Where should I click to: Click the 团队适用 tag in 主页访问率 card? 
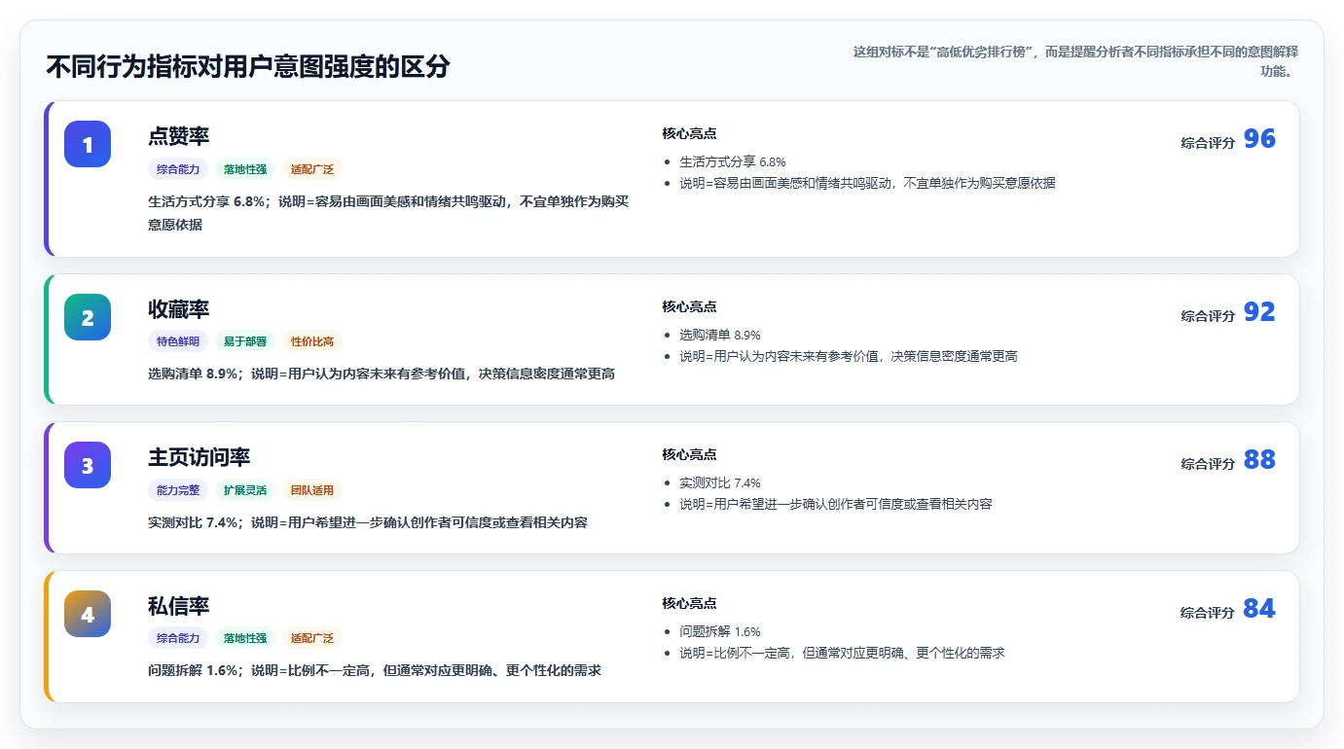tap(312, 490)
